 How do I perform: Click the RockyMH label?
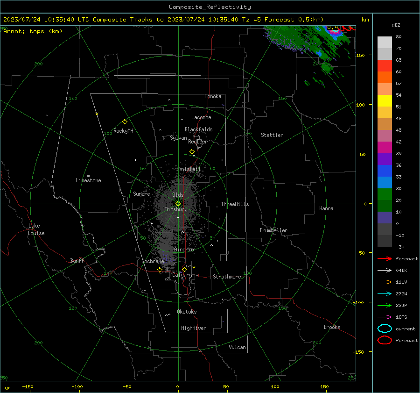pos(123,131)
